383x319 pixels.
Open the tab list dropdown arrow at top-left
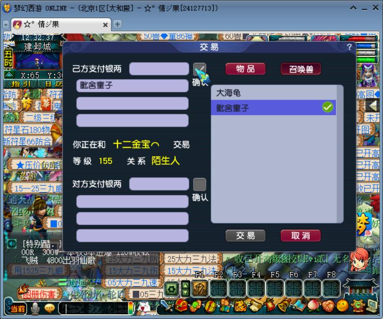[x=6, y=24]
